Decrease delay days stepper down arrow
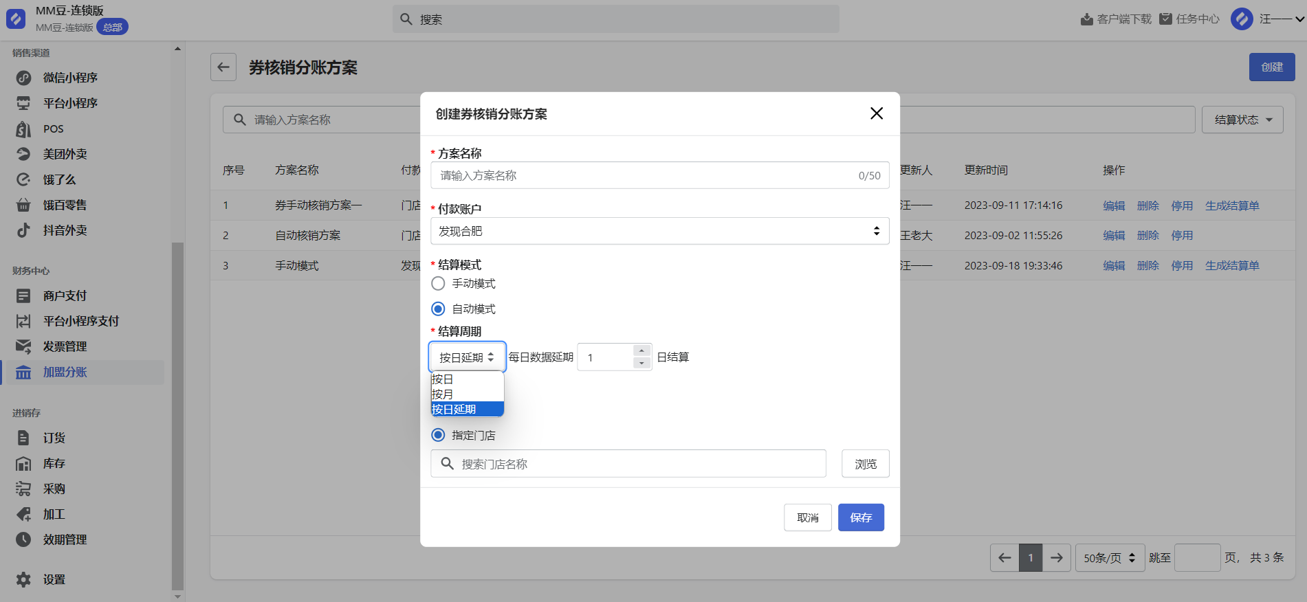The image size is (1307, 602). point(641,363)
